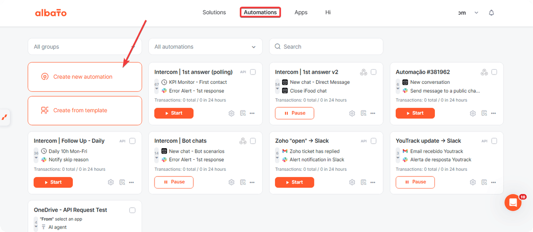
Task: Open notifications bell icon
Action: click(491, 13)
